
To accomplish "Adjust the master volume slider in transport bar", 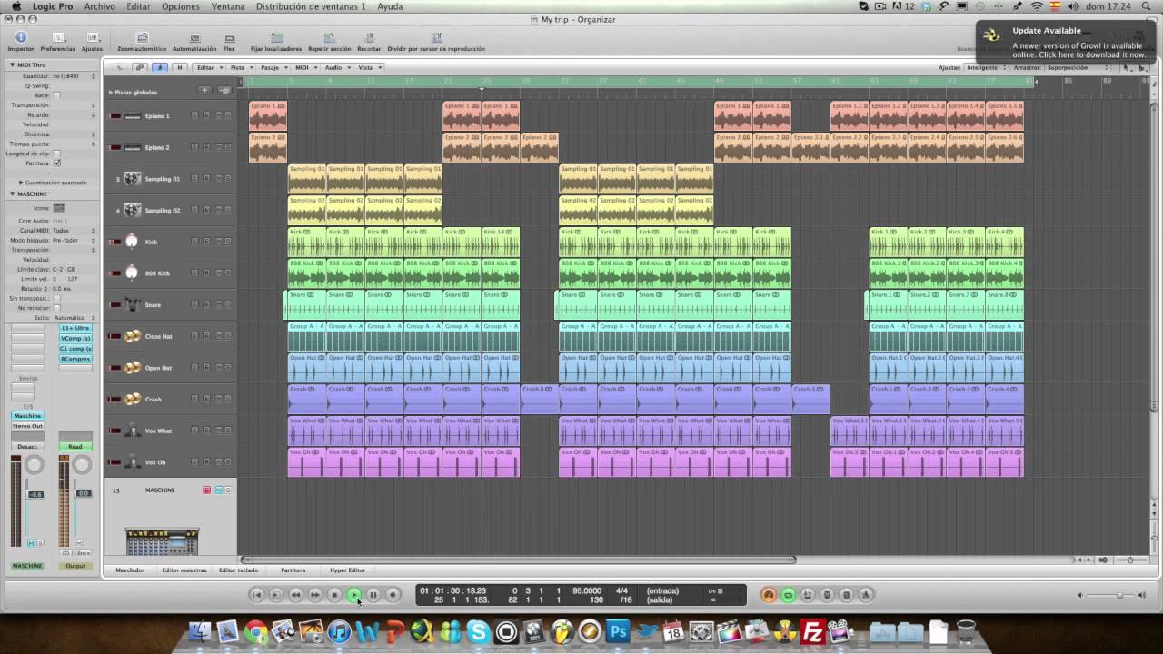I will pos(1118,595).
